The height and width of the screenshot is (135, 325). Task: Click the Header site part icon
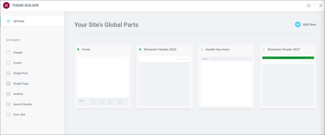[9, 53]
